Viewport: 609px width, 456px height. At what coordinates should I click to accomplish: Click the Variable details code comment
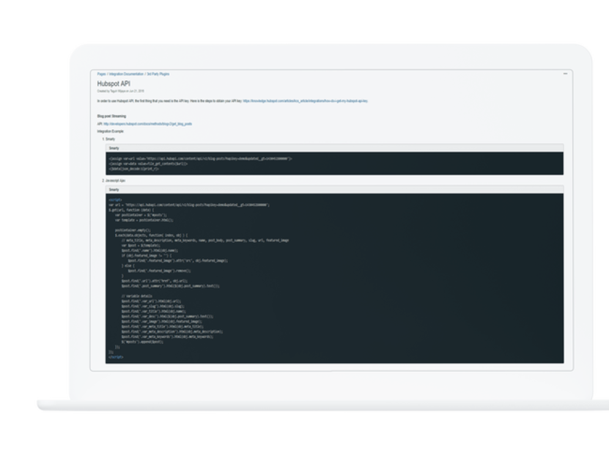pos(137,296)
